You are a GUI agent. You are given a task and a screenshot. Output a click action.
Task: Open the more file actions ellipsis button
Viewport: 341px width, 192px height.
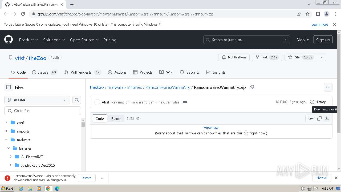point(328,87)
